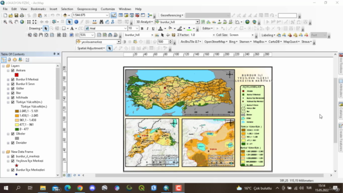Print the map layout
The width and height of the screenshot is (343, 193).
[22, 16]
